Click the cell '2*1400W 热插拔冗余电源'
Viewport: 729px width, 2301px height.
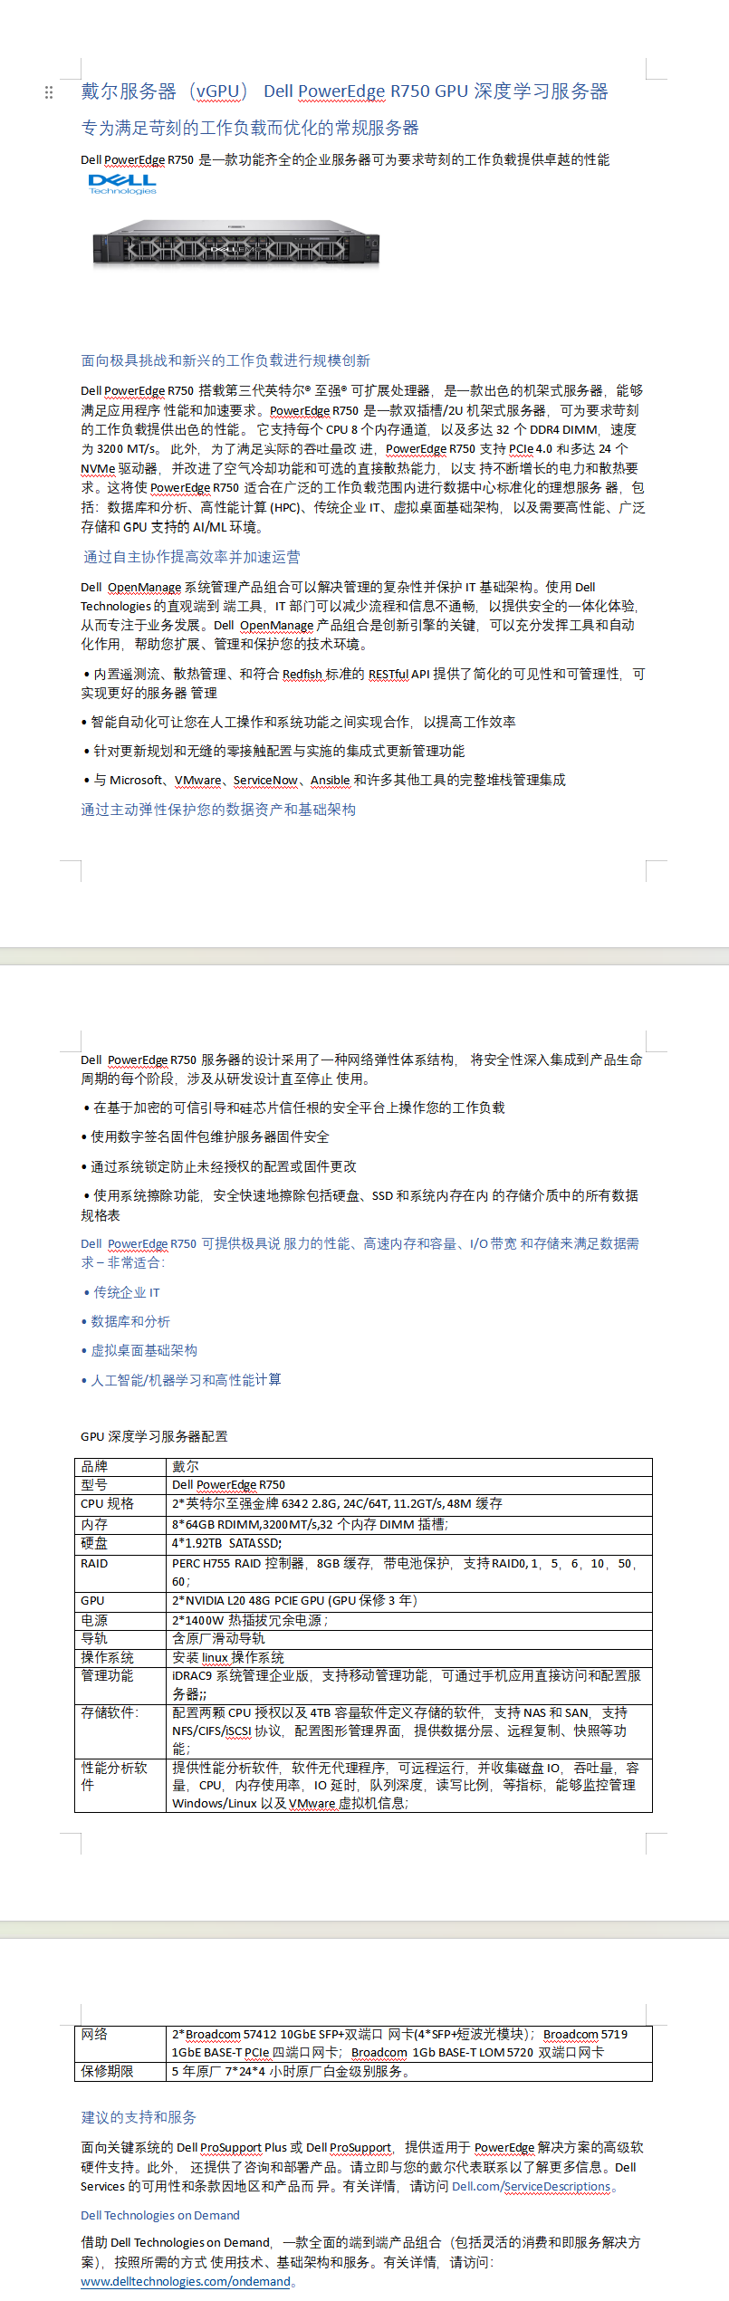click(x=409, y=1621)
